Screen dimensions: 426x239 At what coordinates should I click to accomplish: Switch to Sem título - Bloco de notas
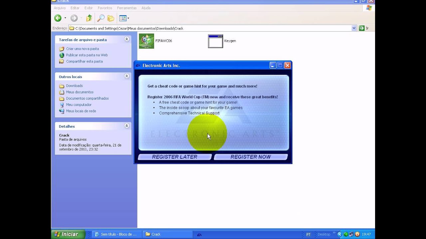(116, 234)
